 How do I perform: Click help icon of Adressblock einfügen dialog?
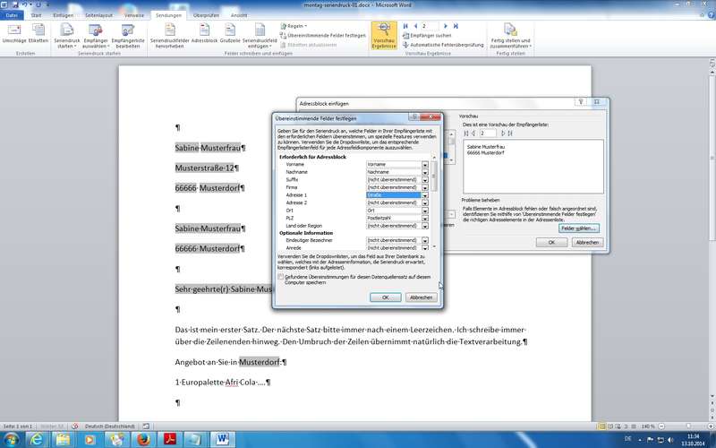[x=581, y=102]
